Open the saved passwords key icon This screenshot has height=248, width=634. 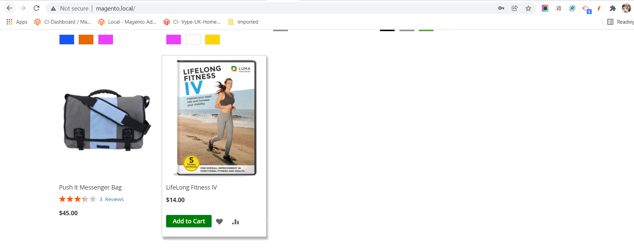[x=501, y=8]
